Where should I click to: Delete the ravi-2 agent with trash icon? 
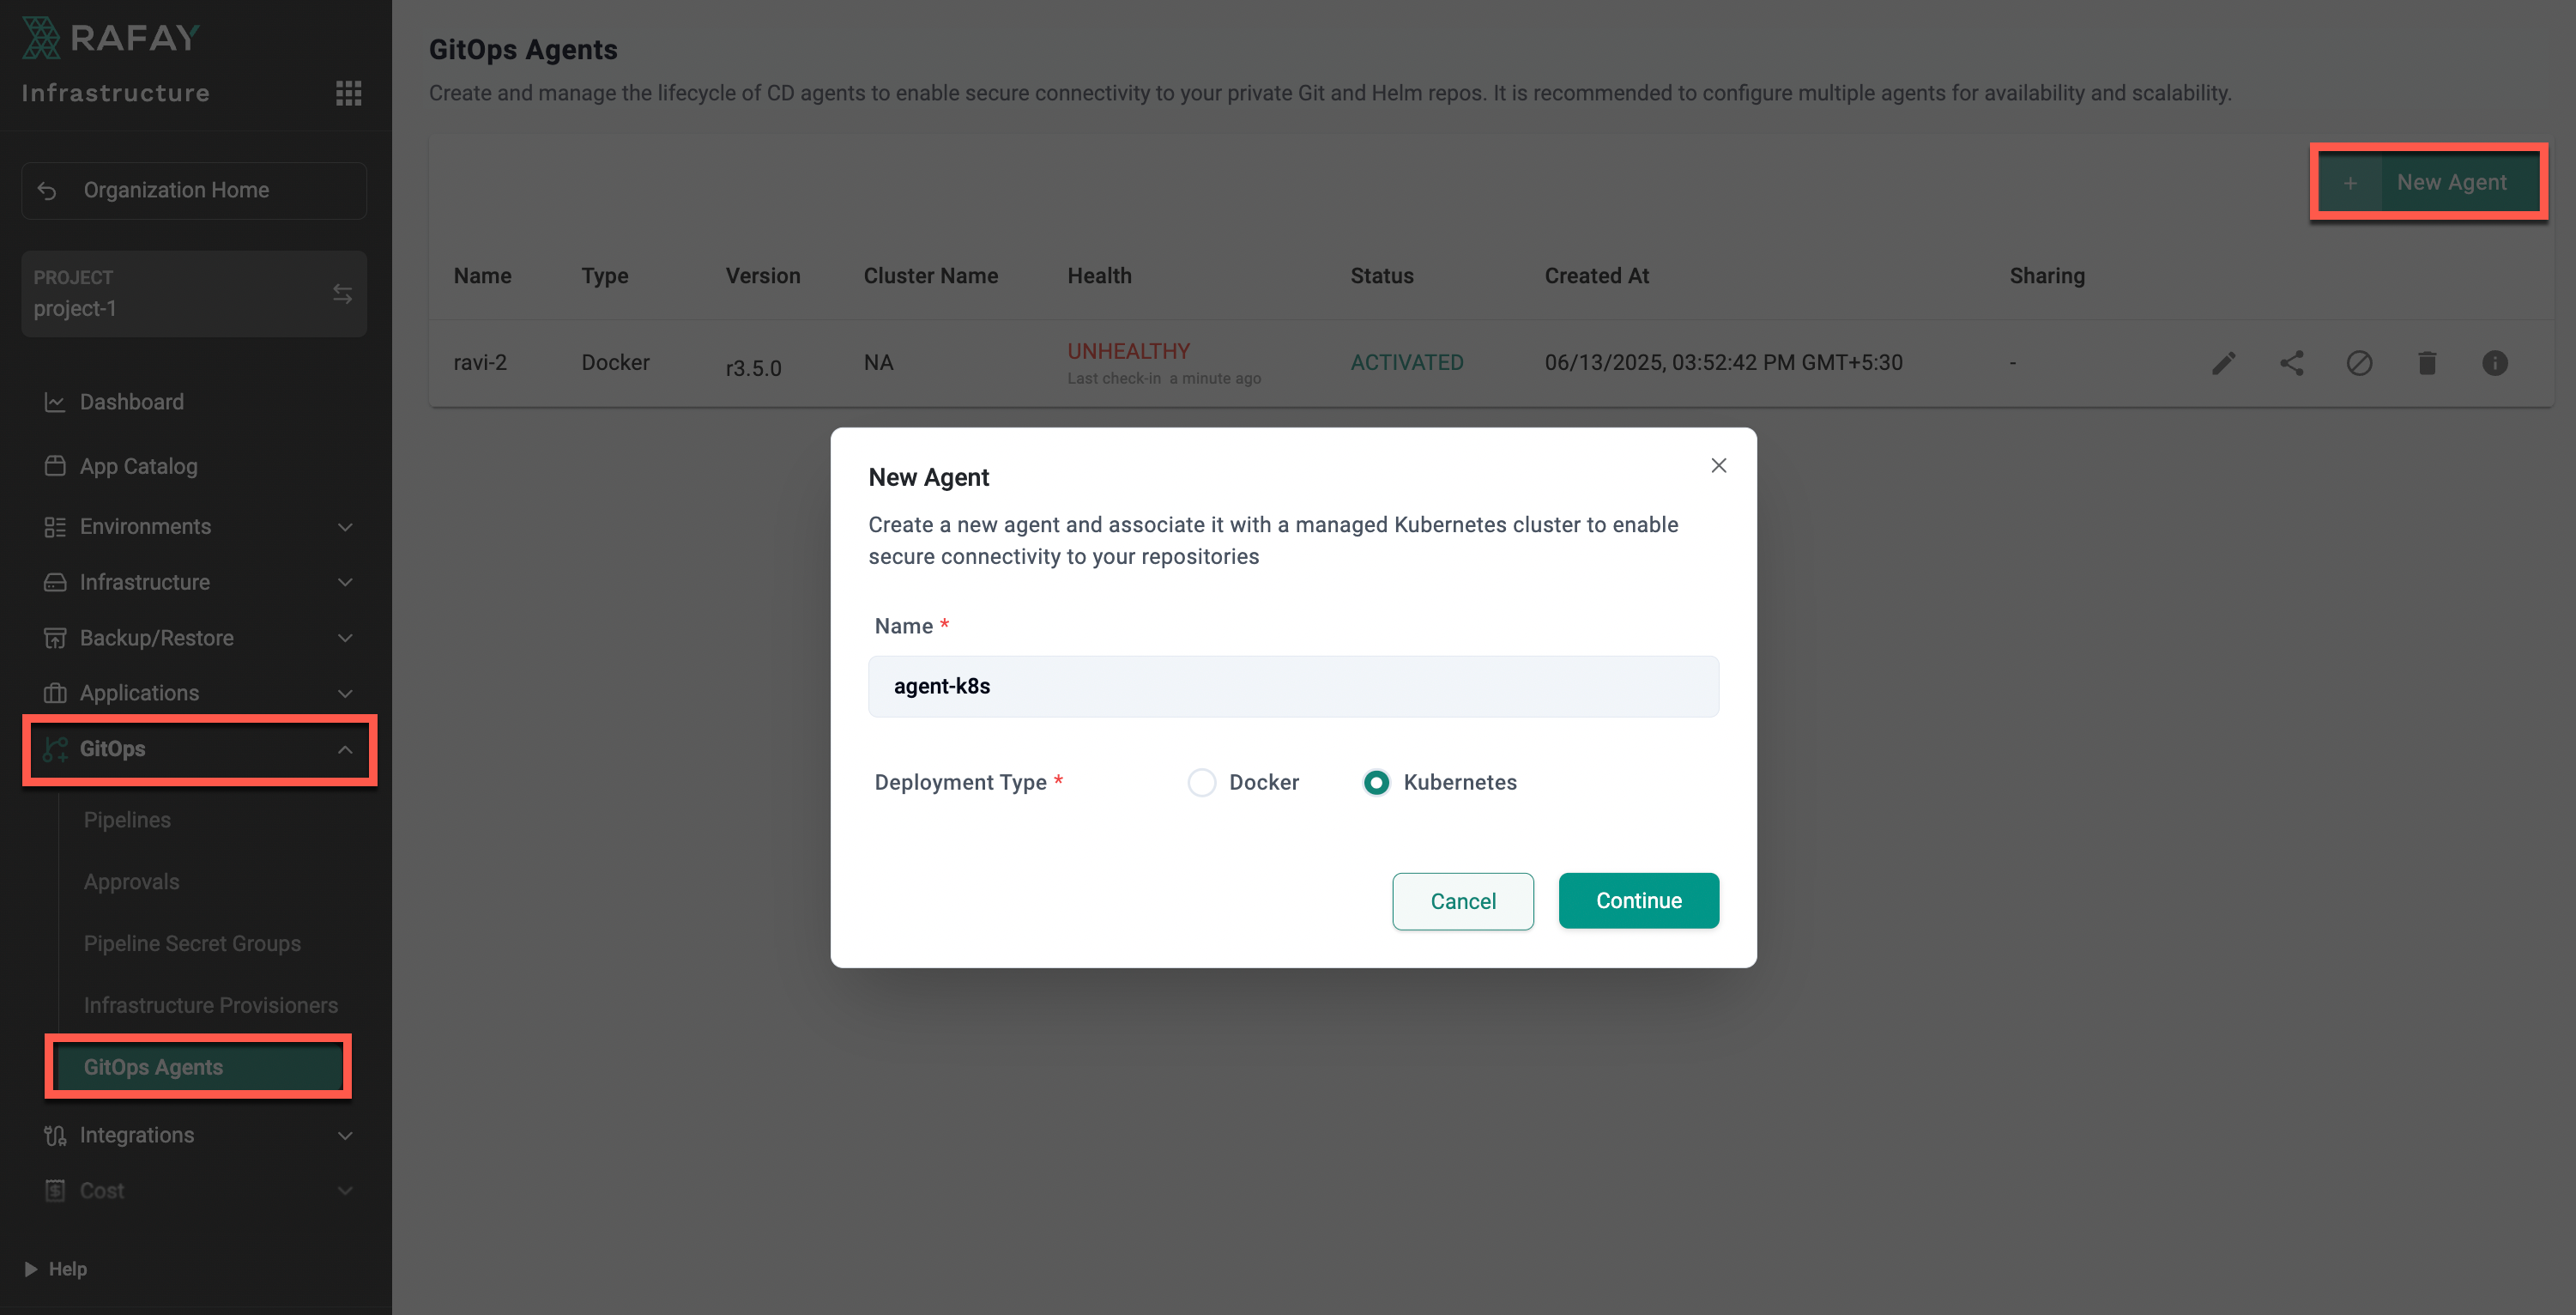coord(2427,363)
